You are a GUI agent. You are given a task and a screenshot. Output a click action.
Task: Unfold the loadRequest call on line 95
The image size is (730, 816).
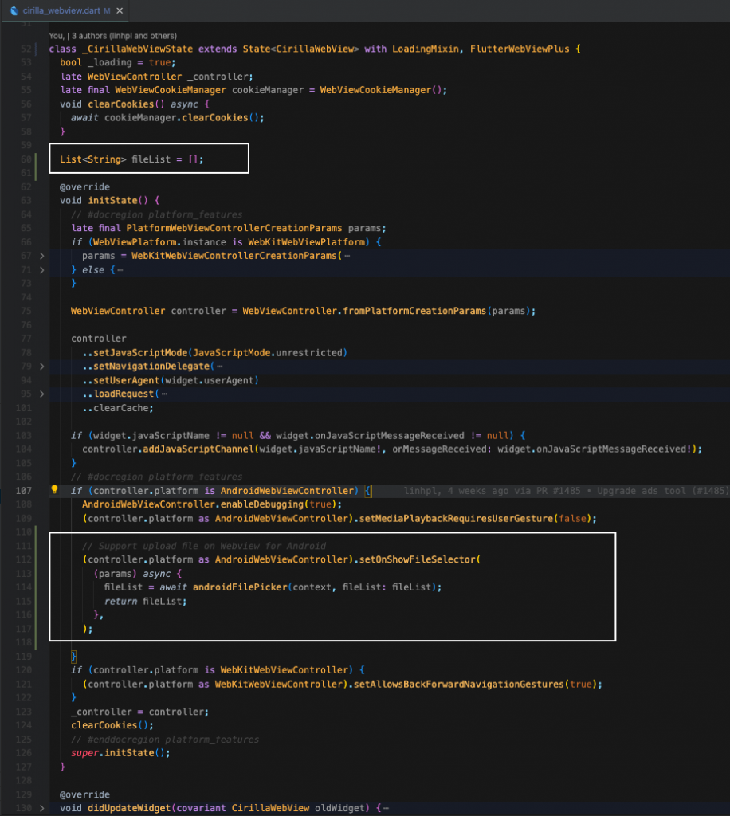coord(43,394)
